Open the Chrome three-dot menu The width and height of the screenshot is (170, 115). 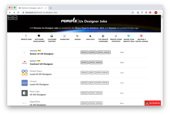[x=160, y=12]
